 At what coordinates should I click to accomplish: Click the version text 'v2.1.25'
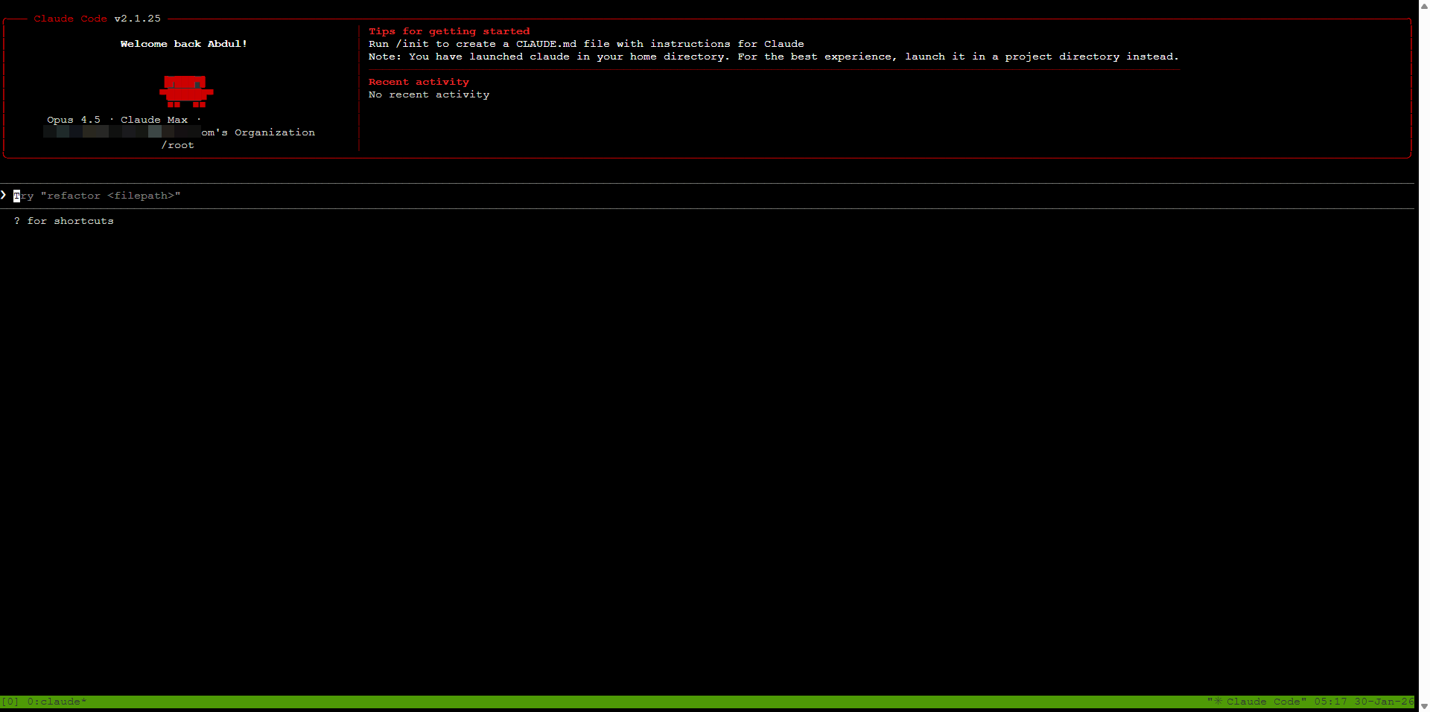point(137,19)
